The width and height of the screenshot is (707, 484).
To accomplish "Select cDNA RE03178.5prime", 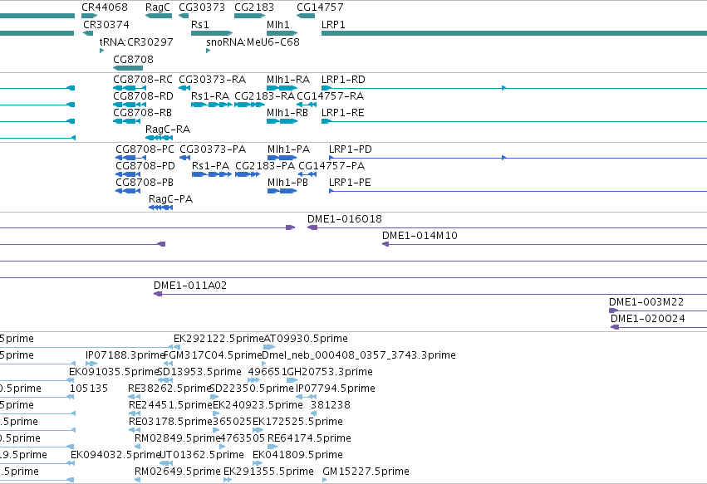I will 170,422.
